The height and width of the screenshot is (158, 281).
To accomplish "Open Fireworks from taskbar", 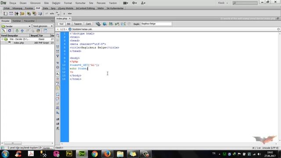I will pyautogui.click(x=69, y=154).
